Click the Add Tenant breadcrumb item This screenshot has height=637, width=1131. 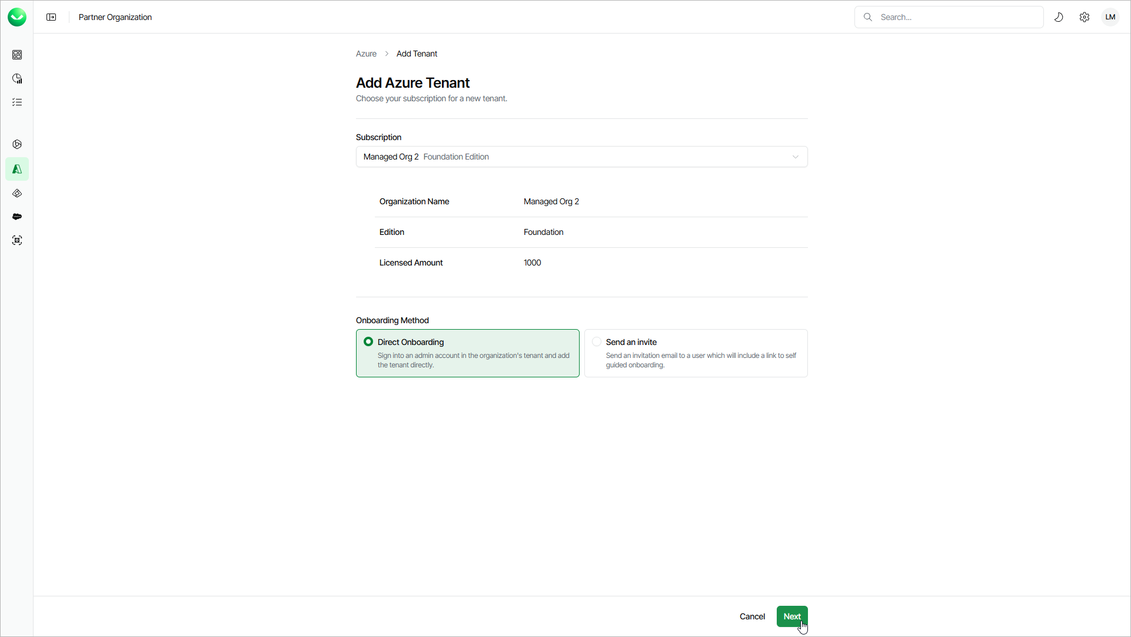coord(417,54)
